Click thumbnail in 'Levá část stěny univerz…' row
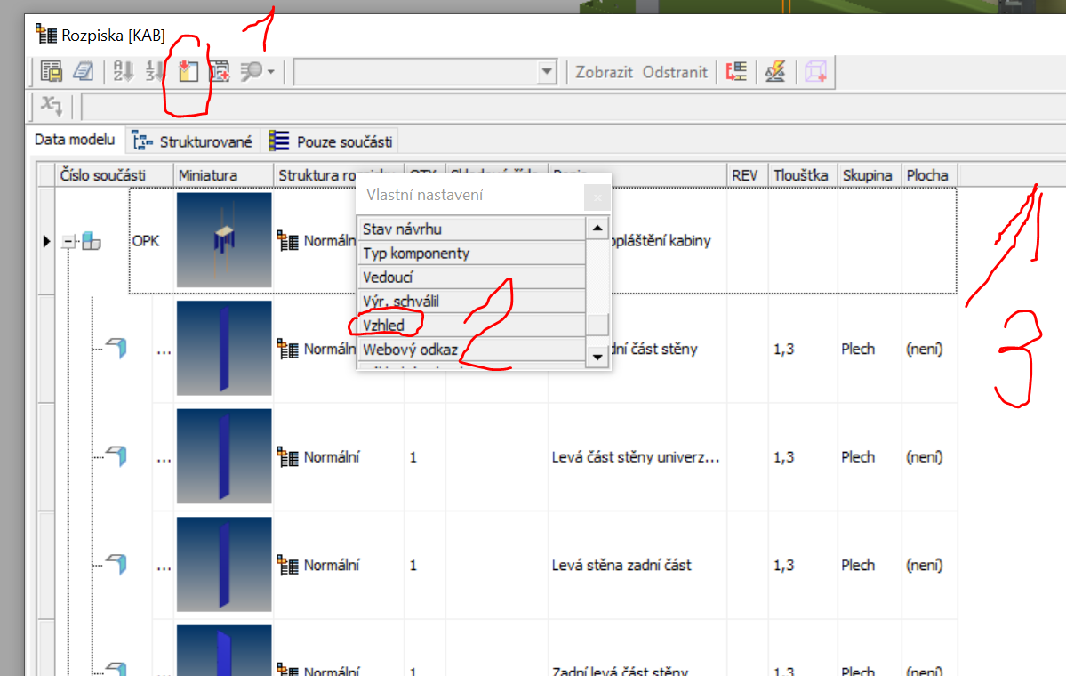Image resolution: width=1066 pixels, height=676 pixels. (224, 455)
